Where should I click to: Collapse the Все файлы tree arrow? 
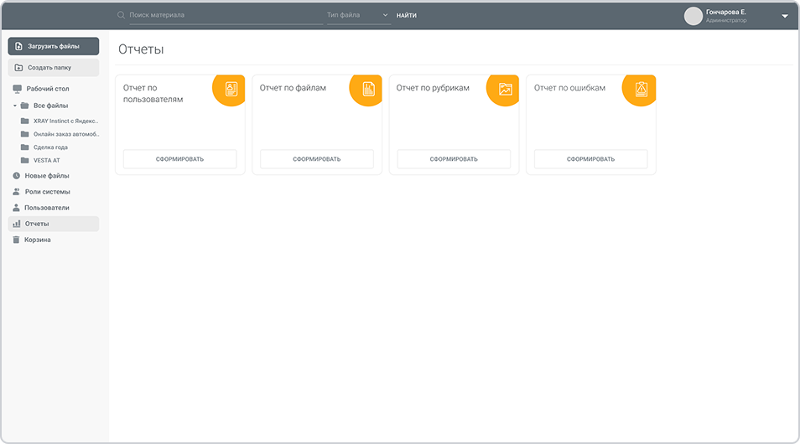tap(15, 106)
